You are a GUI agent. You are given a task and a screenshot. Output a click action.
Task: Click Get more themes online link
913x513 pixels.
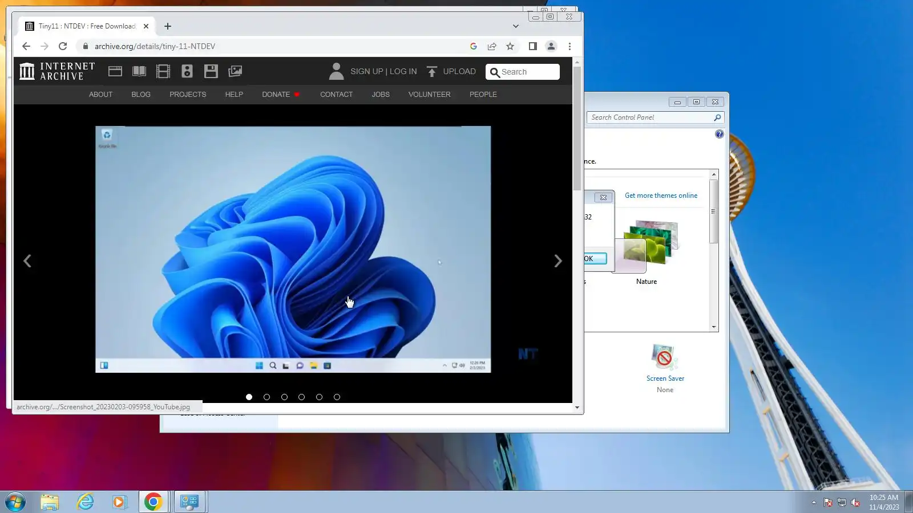coord(661,196)
